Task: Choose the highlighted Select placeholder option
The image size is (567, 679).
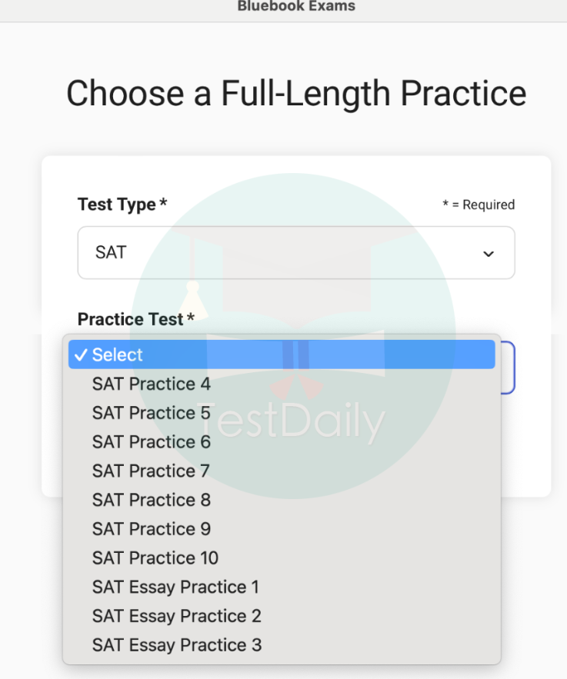Action: pyautogui.click(x=282, y=355)
